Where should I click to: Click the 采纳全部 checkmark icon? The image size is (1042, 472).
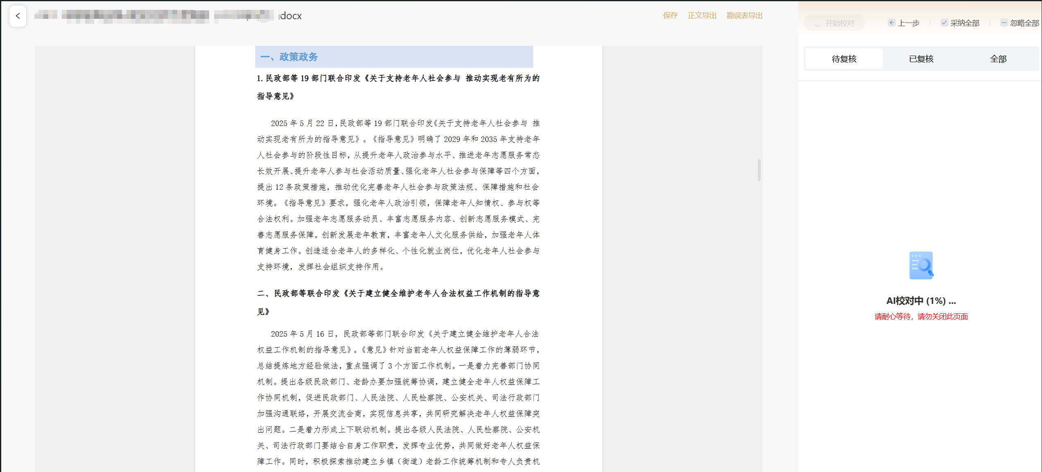(944, 23)
